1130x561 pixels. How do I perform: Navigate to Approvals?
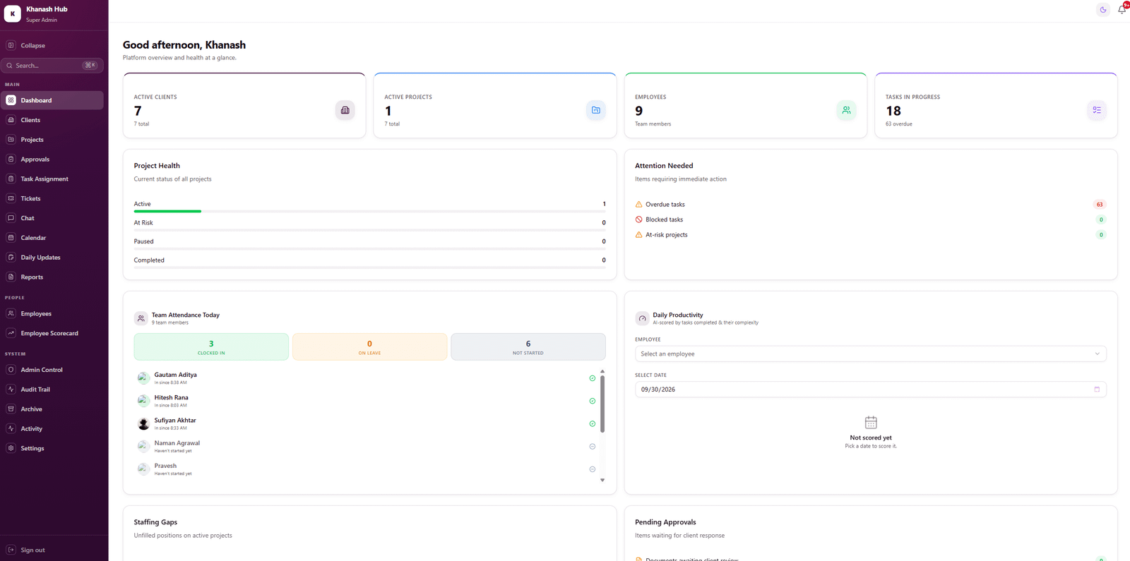(x=52, y=159)
